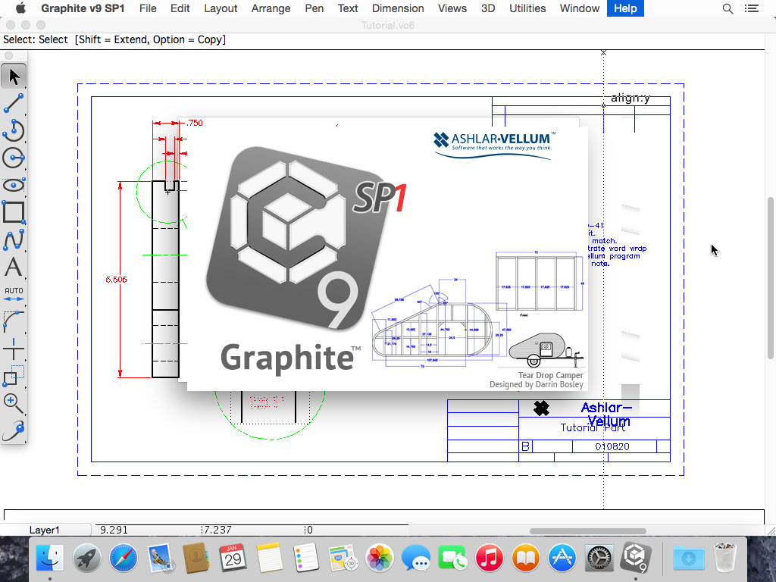Click the Z coordinate field showing 0
Viewport: 776px width, 582px height.
pos(356,530)
